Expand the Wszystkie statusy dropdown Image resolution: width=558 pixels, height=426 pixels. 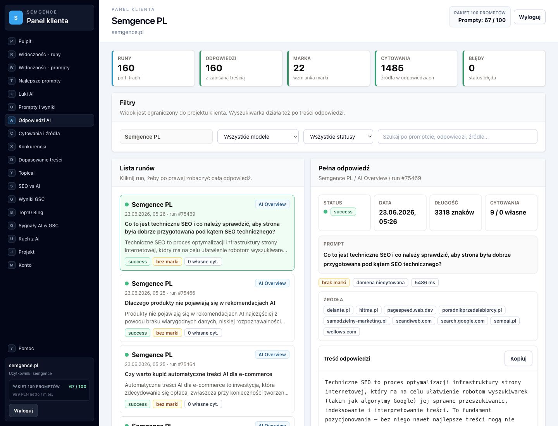(x=338, y=137)
